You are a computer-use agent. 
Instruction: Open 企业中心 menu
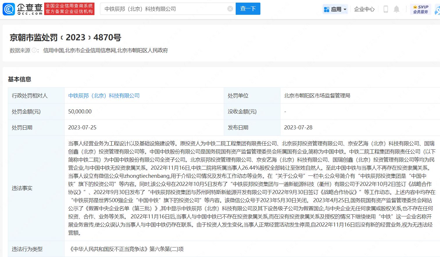click(x=364, y=9)
